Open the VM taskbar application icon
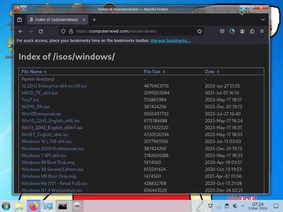The width and height of the screenshot is (283, 212). [x=77, y=206]
